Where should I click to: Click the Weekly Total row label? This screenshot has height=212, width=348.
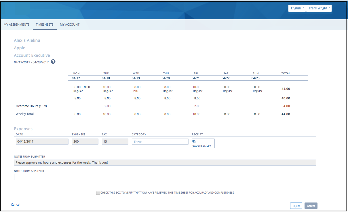click(x=25, y=114)
